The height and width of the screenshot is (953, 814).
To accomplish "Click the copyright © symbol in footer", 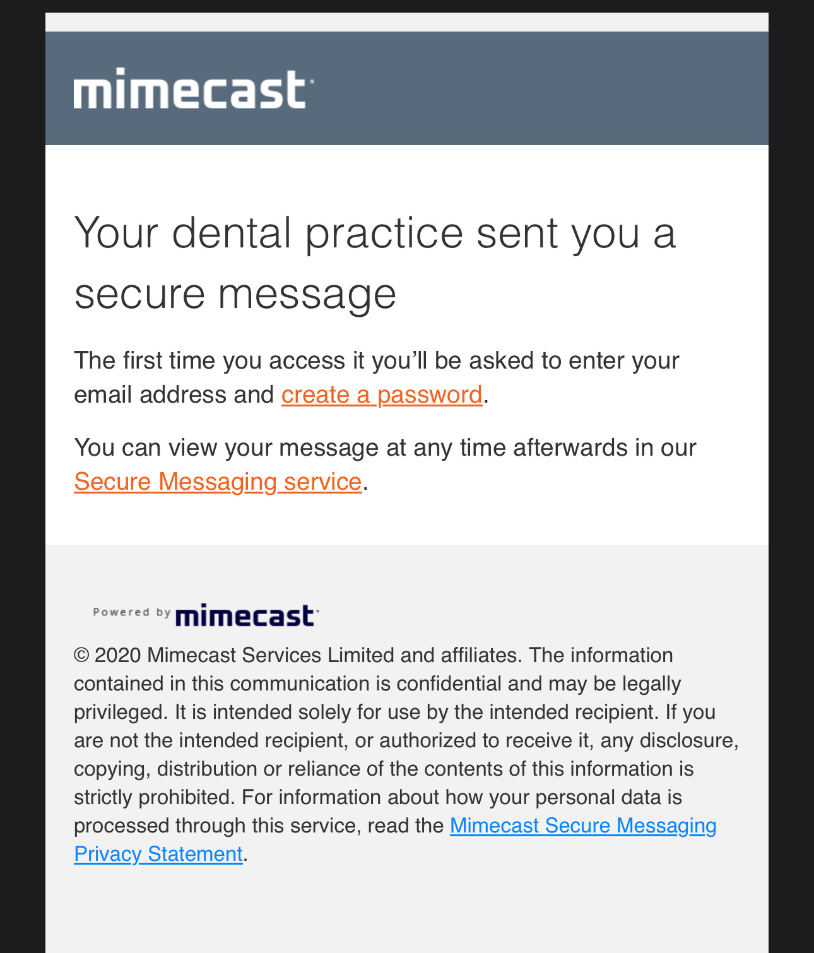I will coord(81,655).
